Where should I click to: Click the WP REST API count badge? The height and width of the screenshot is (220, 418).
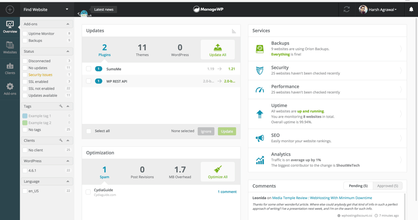[98, 81]
